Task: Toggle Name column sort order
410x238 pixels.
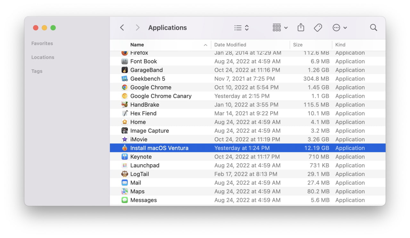Action: click(x=137, y=45)
